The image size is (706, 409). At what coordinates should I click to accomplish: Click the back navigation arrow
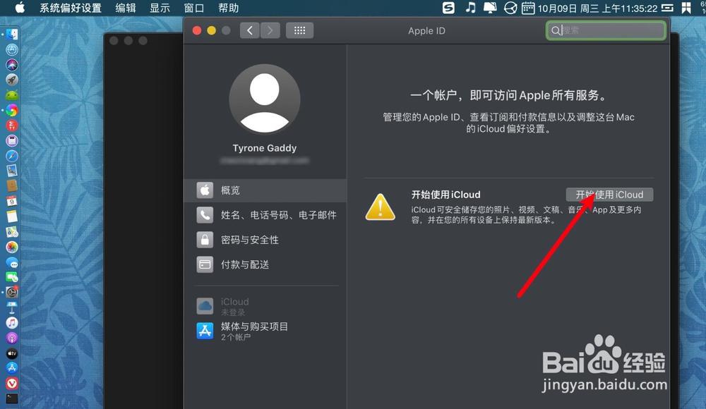[249, 30]
